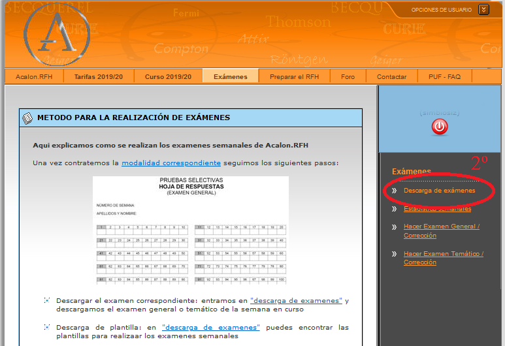Click the chevron icon beside Estadísticas semanales
The image size is (505, 346).
(x=395, y=209)
